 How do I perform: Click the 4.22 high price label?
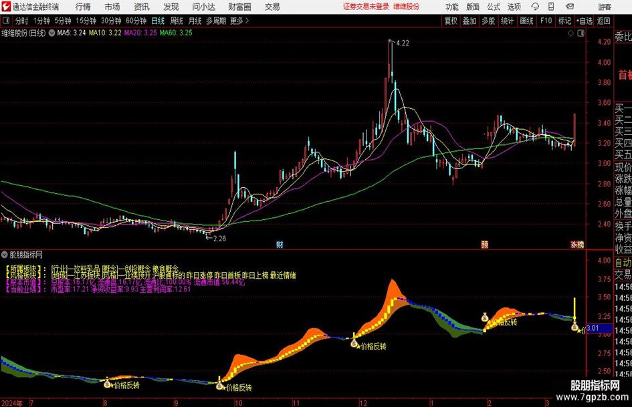click(x=403, y=43)
